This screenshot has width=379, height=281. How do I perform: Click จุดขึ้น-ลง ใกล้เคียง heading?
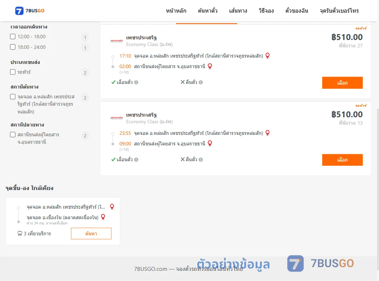pos(29,188)
